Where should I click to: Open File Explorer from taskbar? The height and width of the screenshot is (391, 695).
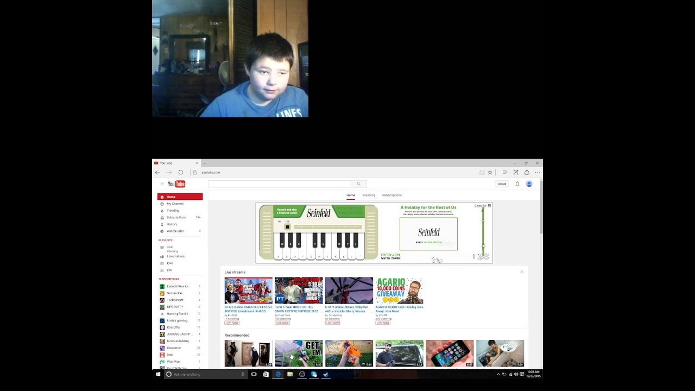point(290,374)
